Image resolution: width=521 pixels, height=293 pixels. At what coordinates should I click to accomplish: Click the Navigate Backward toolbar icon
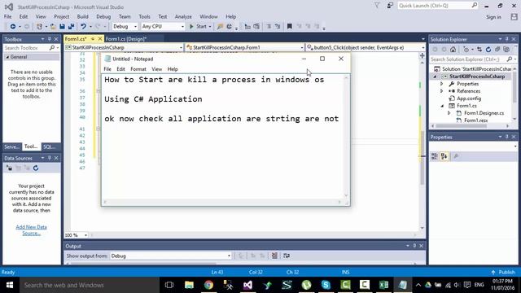point(13,26)
